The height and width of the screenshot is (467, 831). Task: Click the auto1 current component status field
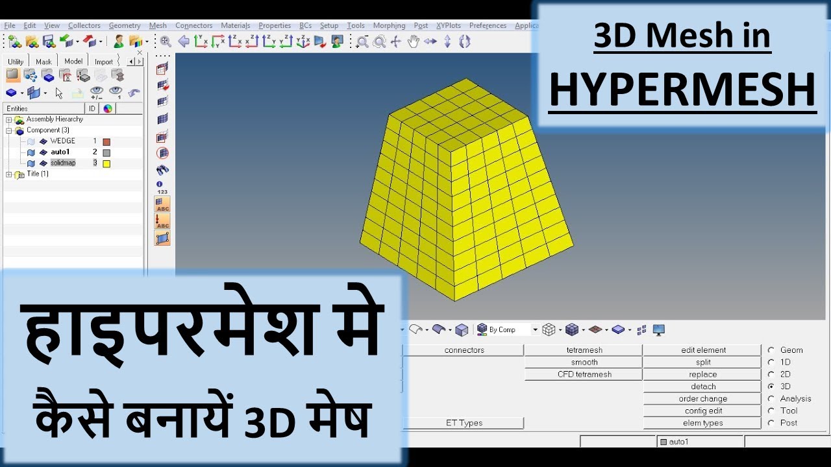(701, 442)
